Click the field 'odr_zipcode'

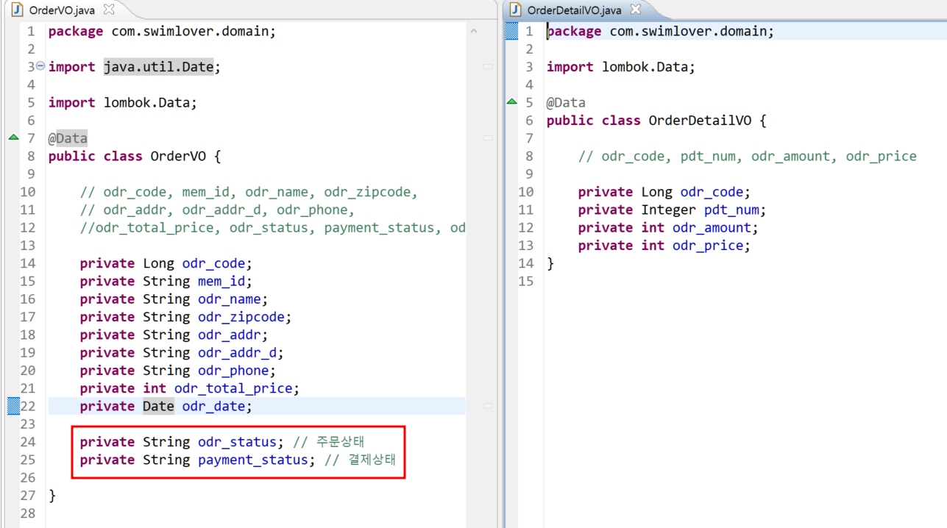point(241,317)
